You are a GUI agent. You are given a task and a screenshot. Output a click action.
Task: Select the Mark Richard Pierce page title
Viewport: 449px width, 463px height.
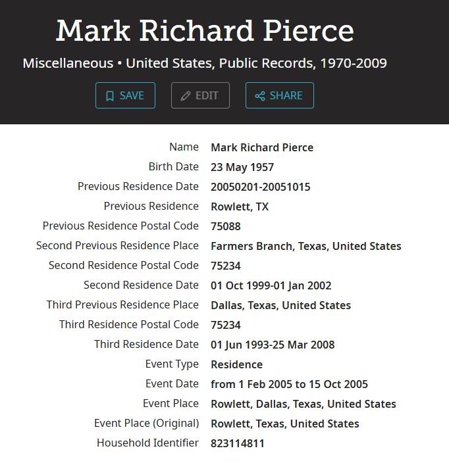pos(205,31)
